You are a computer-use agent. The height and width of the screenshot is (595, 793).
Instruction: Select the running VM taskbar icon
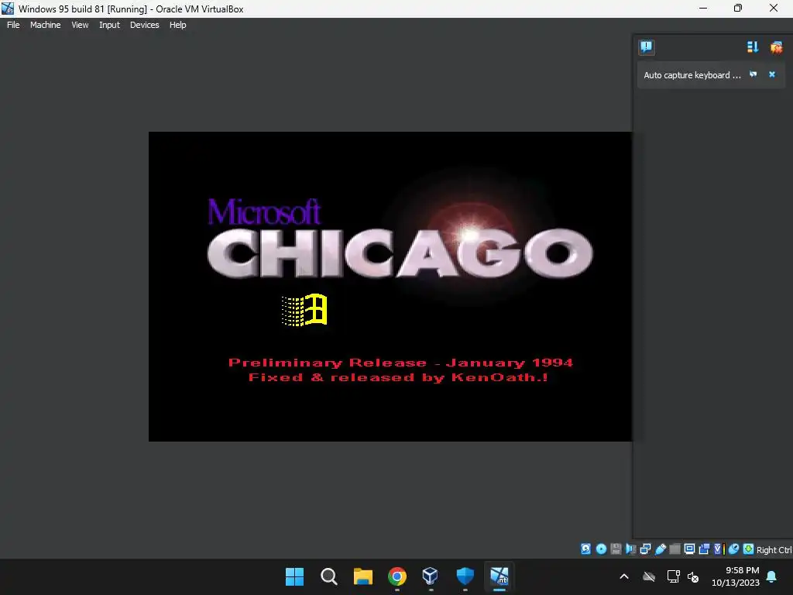point(499,576)
